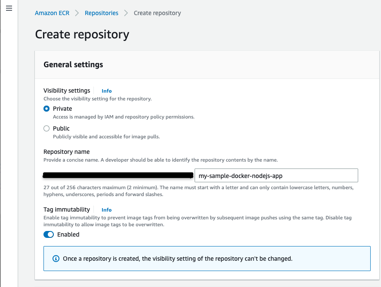
Task: Open Info next to Visibility settings
Action: (x=106, y=91)
